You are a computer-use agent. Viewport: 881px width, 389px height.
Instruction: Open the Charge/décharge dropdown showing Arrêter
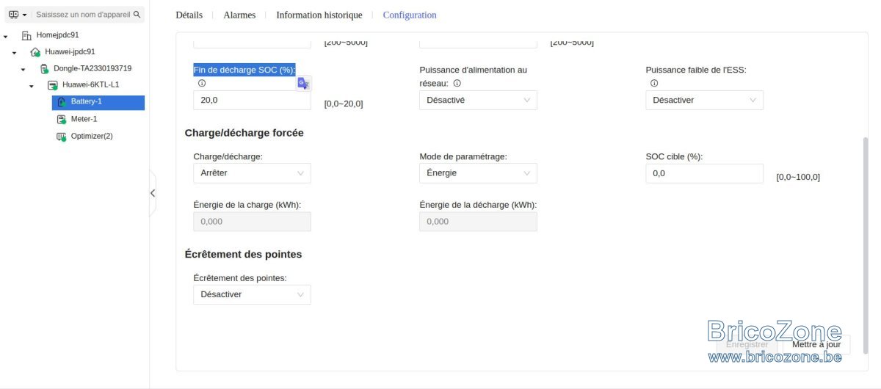point(252,173)
